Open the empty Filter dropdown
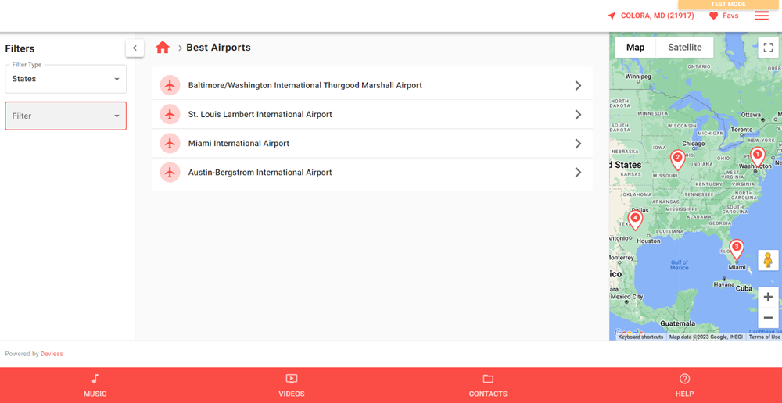The width and height of the screenshot is (782, 403). click(x=66, y=116)
